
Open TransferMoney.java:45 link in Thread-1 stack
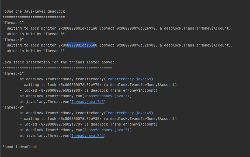pyautogui.click(x=129, y=79)
